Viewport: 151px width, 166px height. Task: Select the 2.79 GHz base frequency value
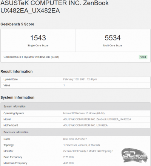click(x=69, y=157)
